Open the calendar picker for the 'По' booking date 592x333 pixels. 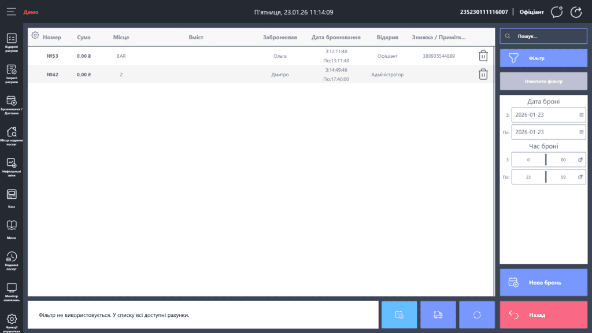click(581, 132)
